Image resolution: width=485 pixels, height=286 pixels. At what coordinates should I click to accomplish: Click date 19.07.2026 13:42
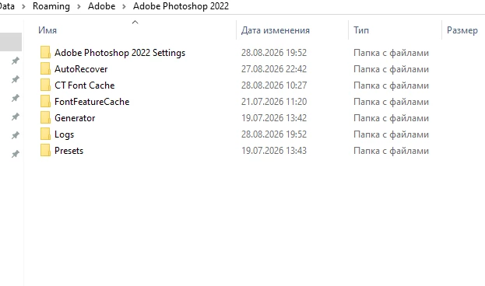point(274,118)
